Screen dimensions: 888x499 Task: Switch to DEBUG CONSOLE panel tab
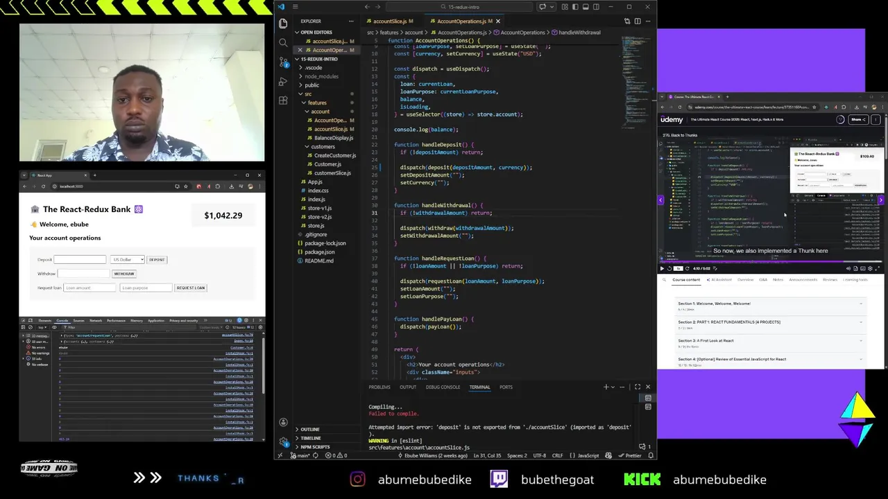pyautogui.click(x=443, y=387)
